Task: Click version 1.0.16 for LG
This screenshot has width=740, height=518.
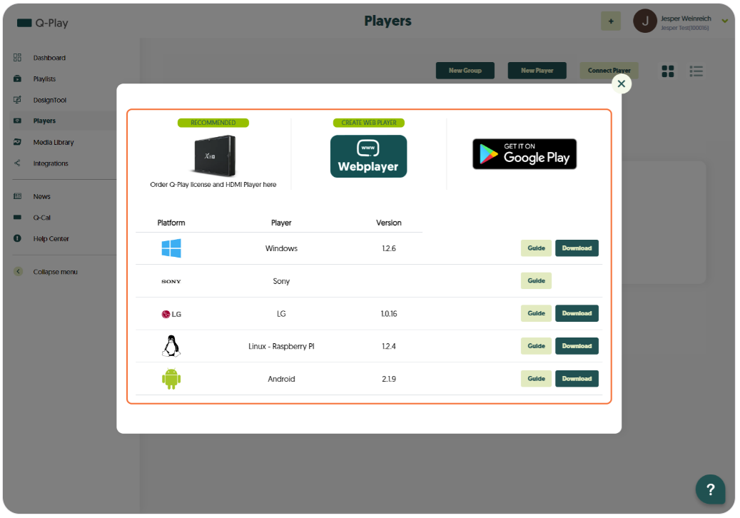Action: [x=389, y=314]
